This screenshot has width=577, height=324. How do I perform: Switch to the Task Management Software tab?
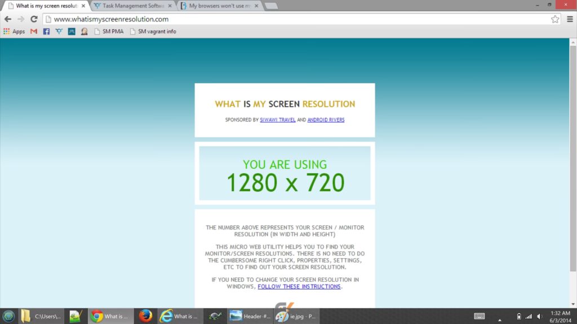click(130, 6)
